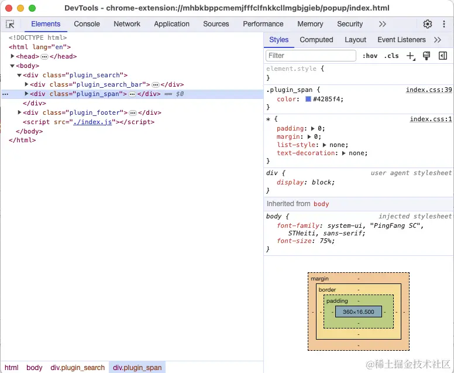Toggle element state :hov button
The height and width of the screenshot is (373, 454).
(x=370, y=56)
